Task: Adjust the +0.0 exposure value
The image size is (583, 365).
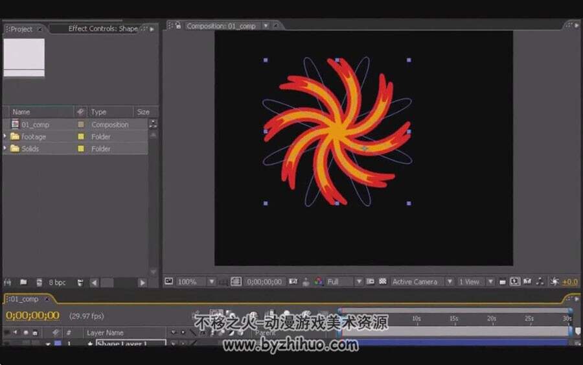Action: (570, 282)
